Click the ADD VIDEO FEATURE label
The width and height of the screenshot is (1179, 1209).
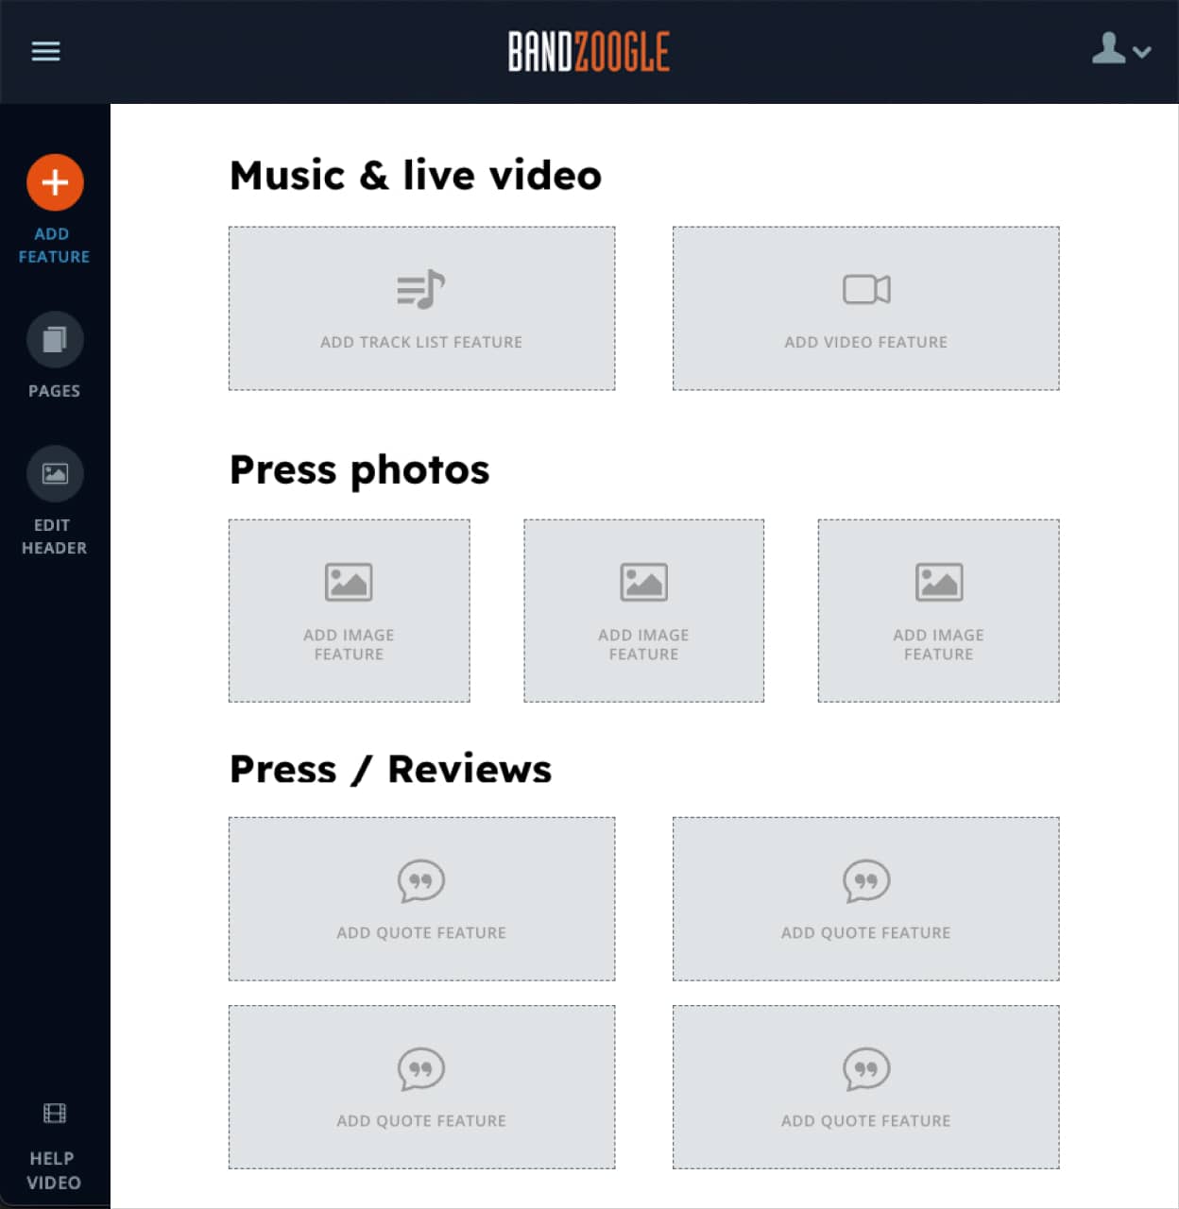coord(866,342)
